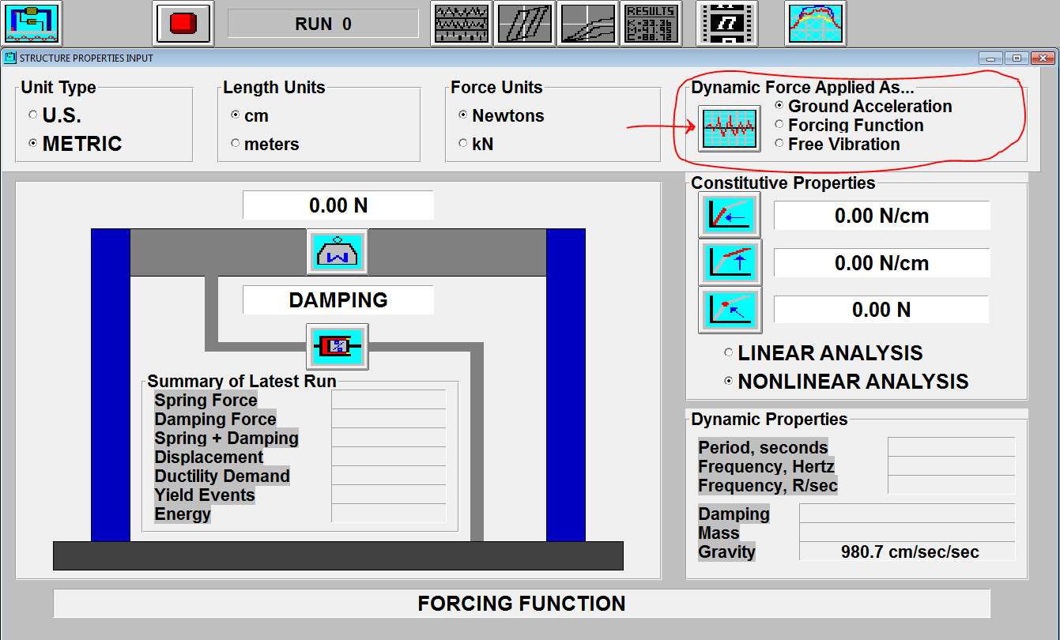
Task: Click the initial stiffness constitutive property icon
Action: pyautogui.click(x=730, y=216)
